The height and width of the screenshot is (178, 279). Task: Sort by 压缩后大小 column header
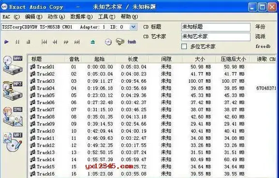click(x=233, y=59)
